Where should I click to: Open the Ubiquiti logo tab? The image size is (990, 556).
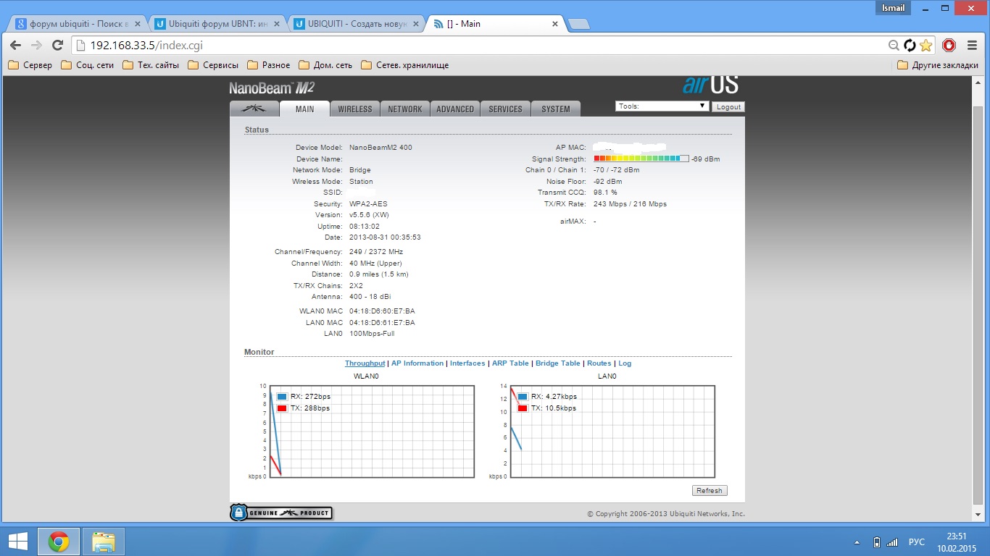pyautogui.click(x=254, y=109)
